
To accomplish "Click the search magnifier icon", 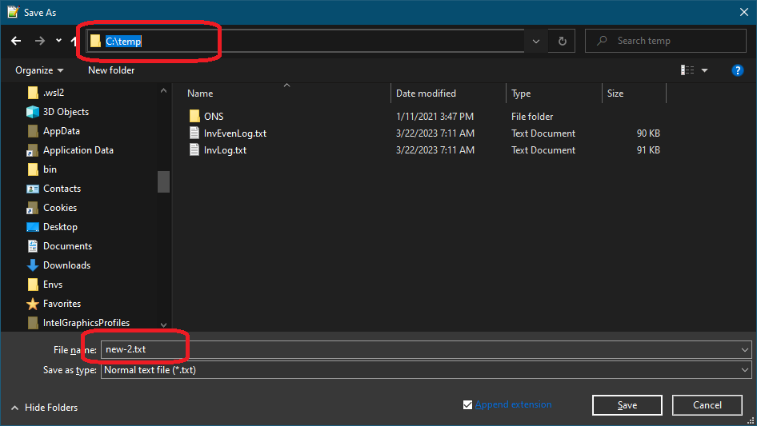I will (602, 41).
